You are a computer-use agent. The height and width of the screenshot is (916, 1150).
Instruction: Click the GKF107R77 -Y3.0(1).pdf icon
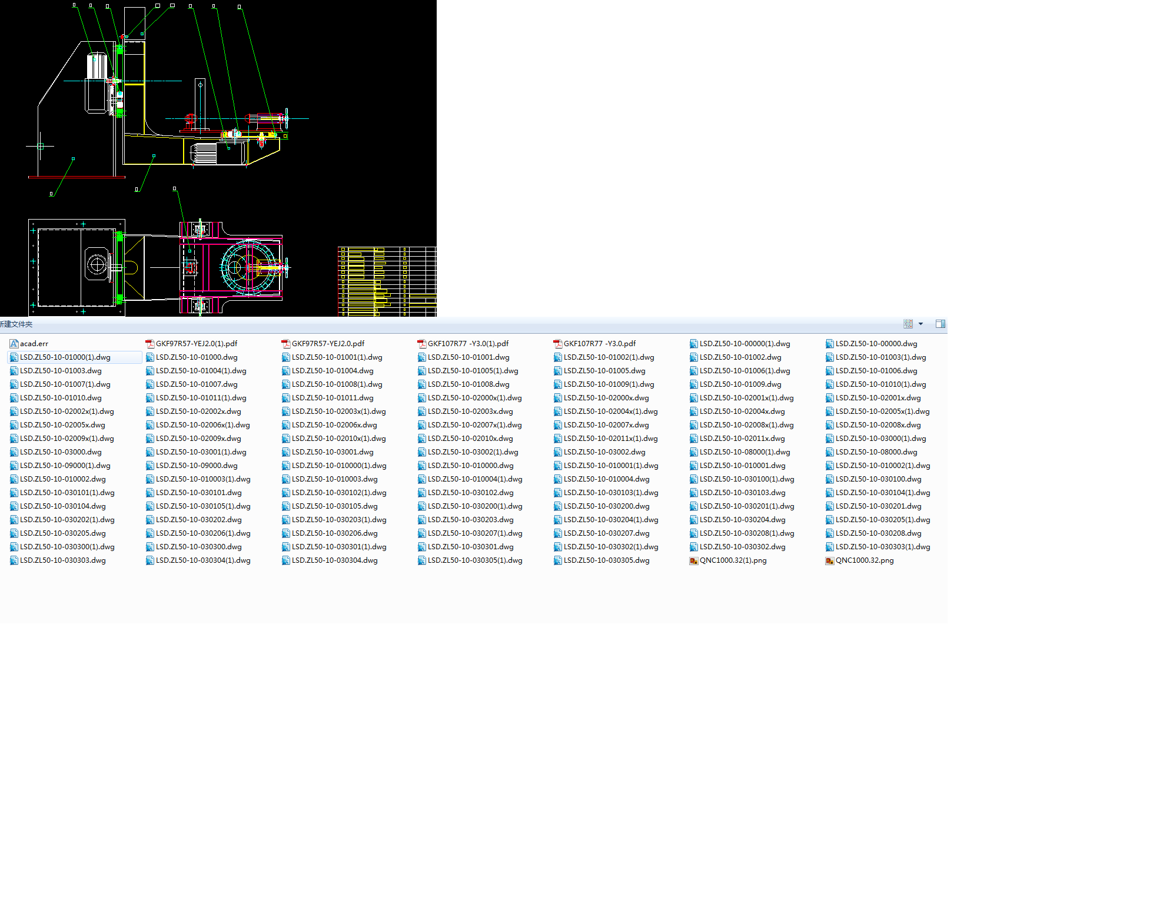tap(422, 344)
